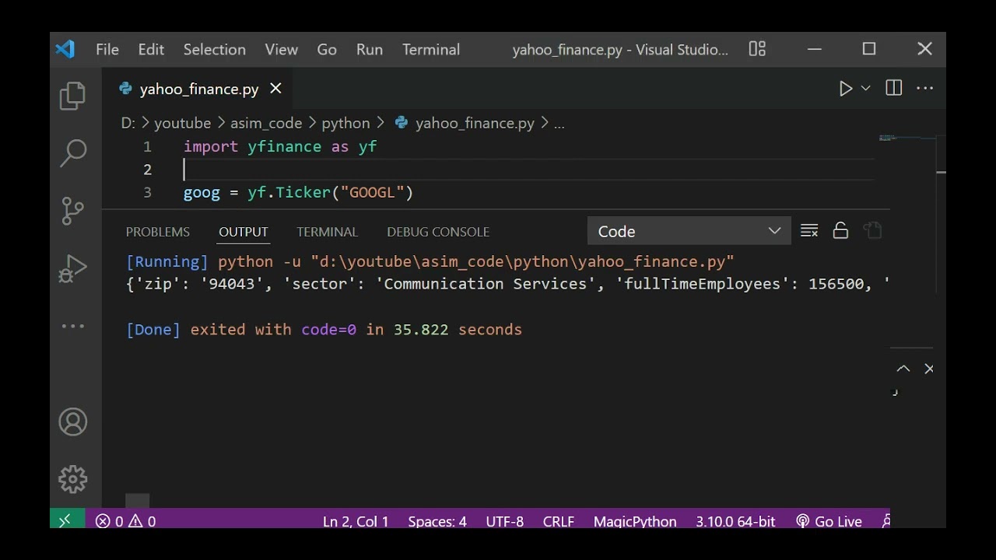Open the Terminal menu
996x560 pixels.
(431, 49)
